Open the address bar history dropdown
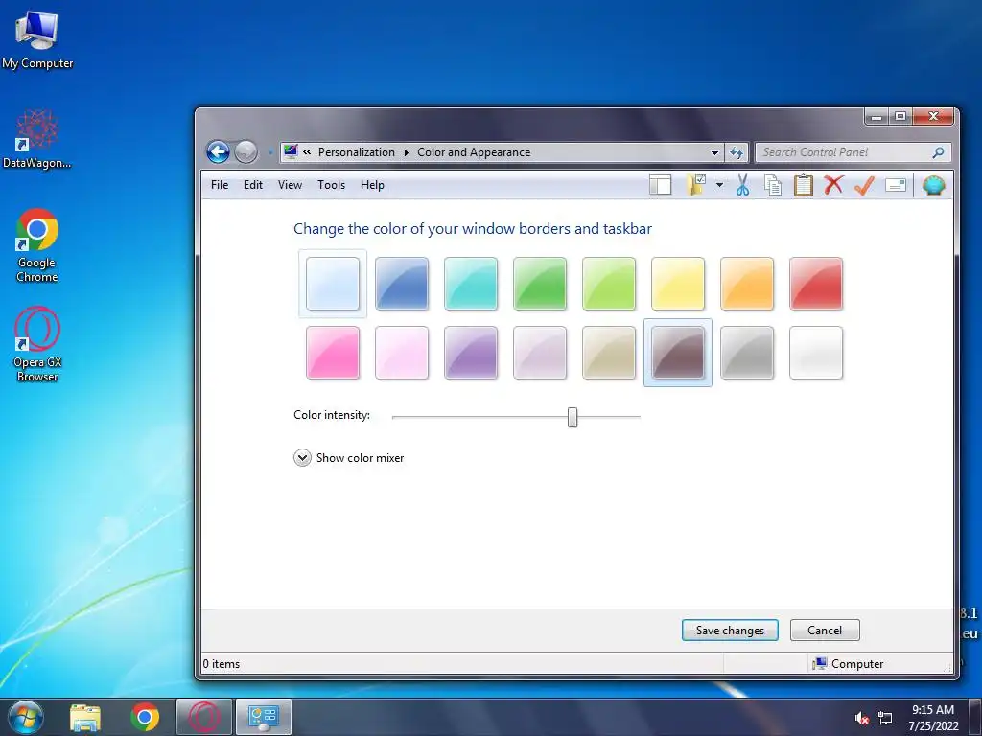982x736 pixels. [714, 152]
